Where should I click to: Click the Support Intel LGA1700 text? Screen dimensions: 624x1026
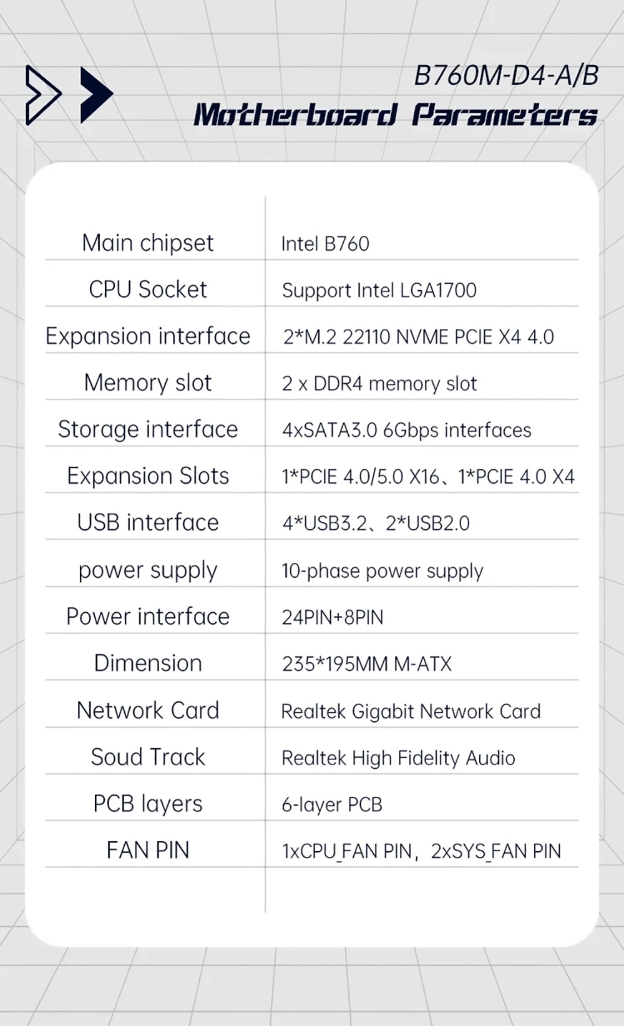tap(379, 290)
